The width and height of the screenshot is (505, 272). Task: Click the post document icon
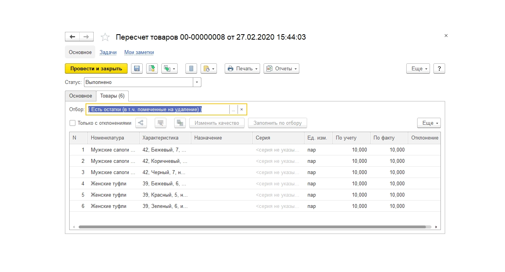pyautogui.click(x=152, y=68)
